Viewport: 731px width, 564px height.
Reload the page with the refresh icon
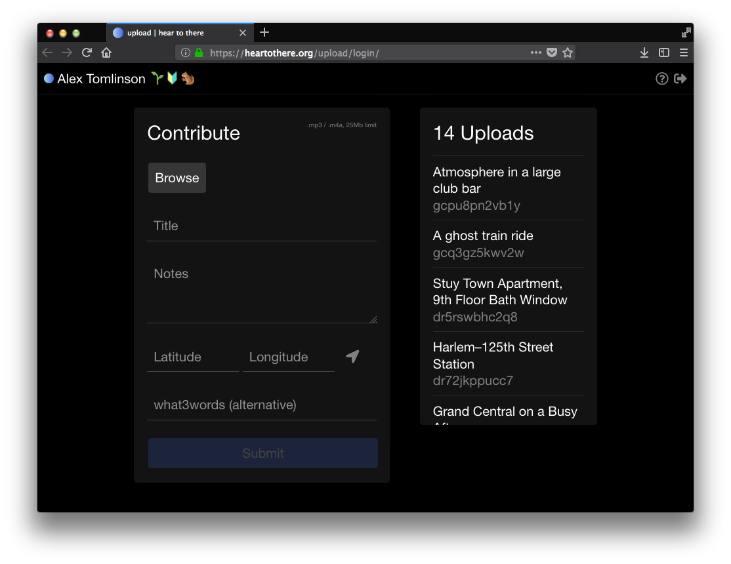tap(87, 52)
